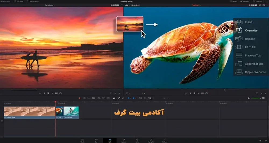Click the Full Extent Zoom icon
The width and height of the screenshot is (269, 143).
[x=140, y=98]
